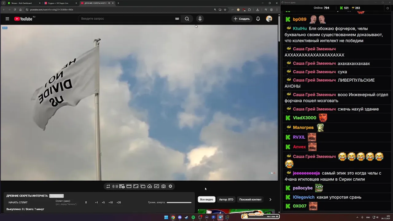The image size is (393, 221).
Task: Click the Online: 794 counter in the chat window
Action: (321, 8)
